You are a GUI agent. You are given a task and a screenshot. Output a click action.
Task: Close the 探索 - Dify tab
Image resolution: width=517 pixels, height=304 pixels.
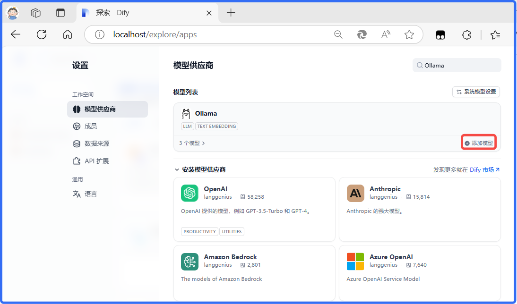(209, 13)
